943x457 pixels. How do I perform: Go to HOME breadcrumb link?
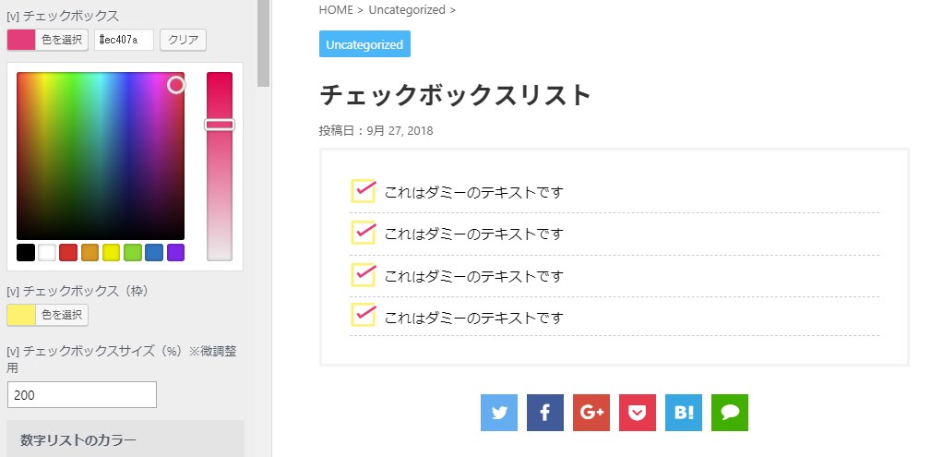pos(336,9)
